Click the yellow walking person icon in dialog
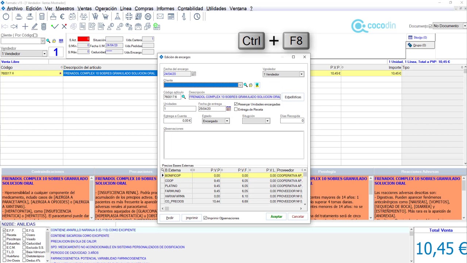 click(257, 85)
